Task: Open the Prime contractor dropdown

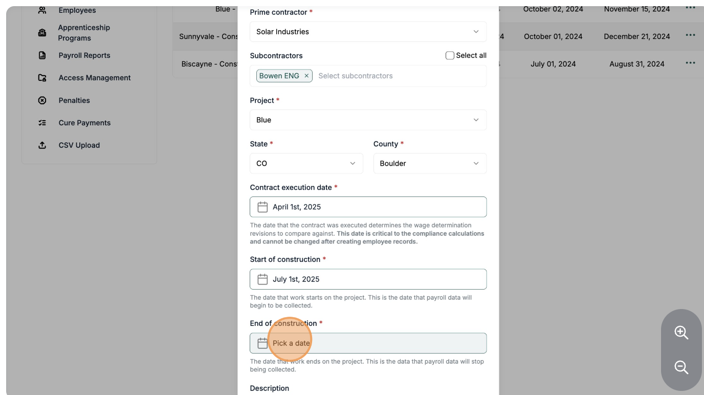Action: point(368,32)
